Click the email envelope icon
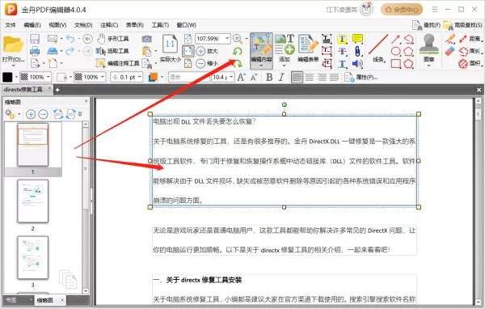485x309 pixels. coord(53,39)
